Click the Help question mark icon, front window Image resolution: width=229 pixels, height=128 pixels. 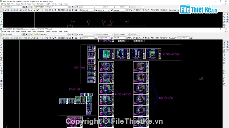pyautogui.click(x=76, y=38)
